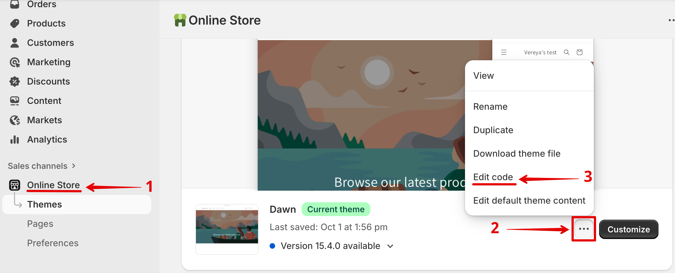Choose View from theme actions menu

point(529,76)
